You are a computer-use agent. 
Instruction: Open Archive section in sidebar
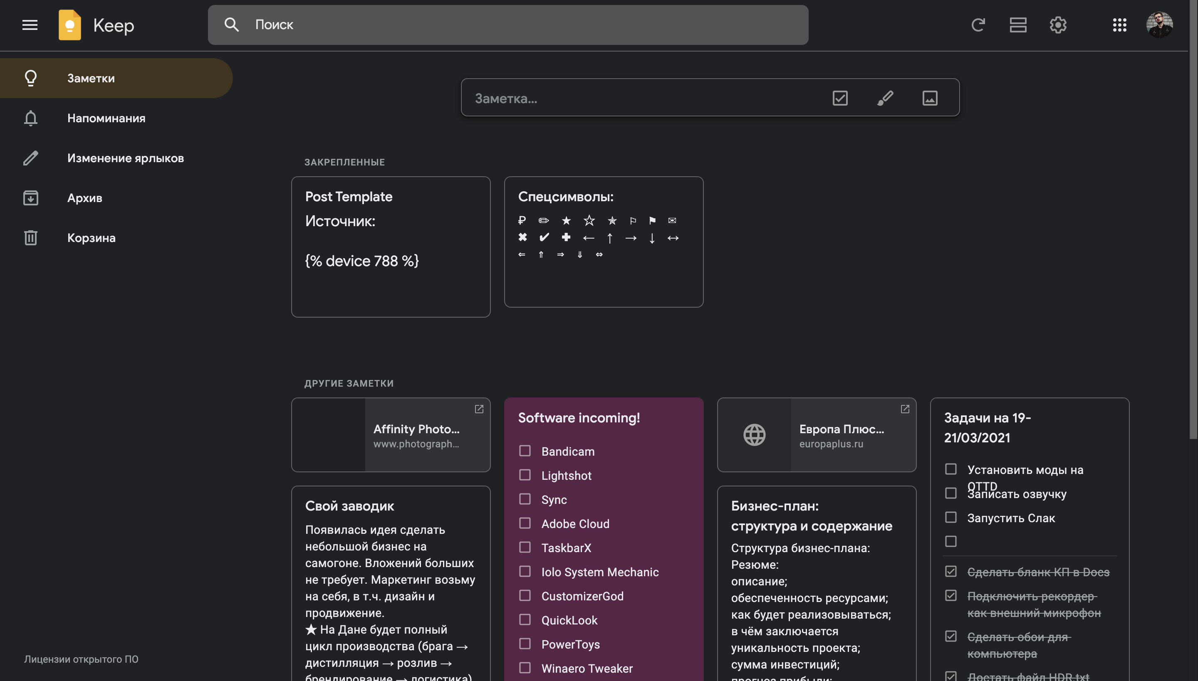85,197
